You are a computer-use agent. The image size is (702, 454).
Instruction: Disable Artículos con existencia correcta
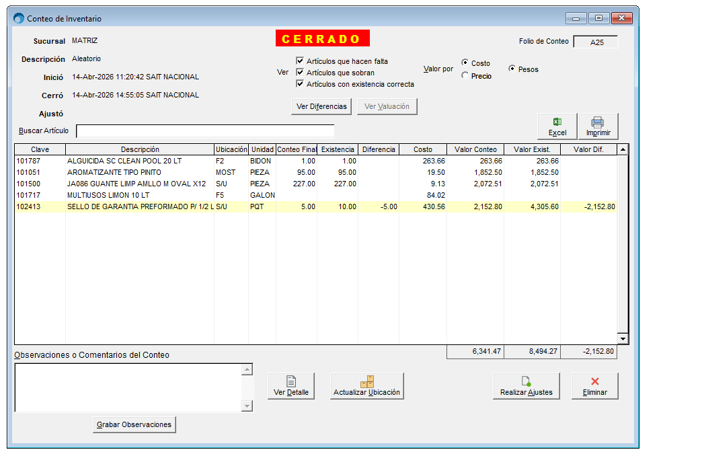point(300,84)
